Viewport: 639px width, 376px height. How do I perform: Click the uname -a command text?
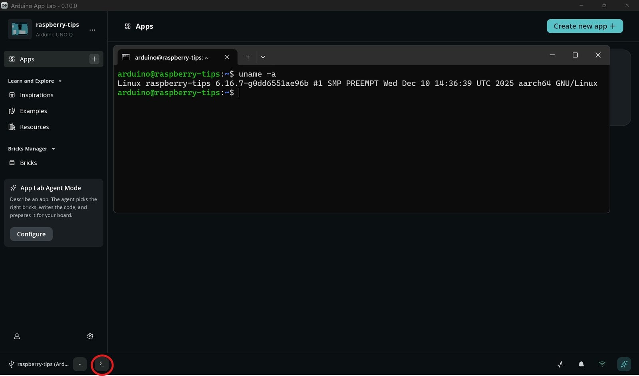pos(257,74)
